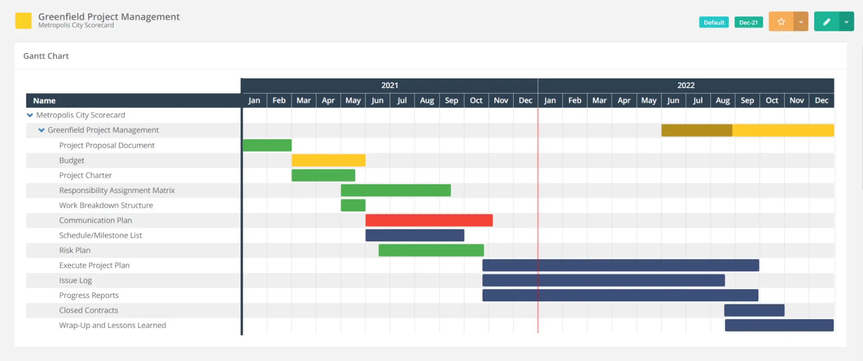863x361 pixels.
Task: Click the yellow Budget gantt bar
Action: (x=329, y=160)
